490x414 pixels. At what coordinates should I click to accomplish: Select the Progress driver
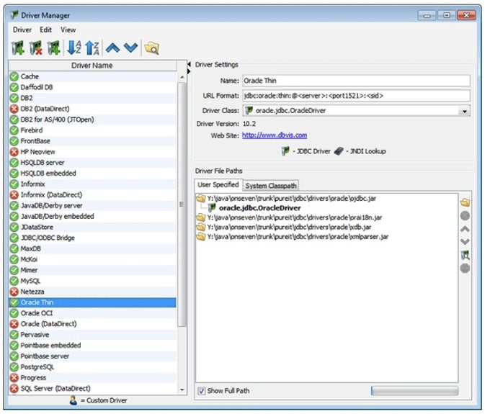point(92,378)
